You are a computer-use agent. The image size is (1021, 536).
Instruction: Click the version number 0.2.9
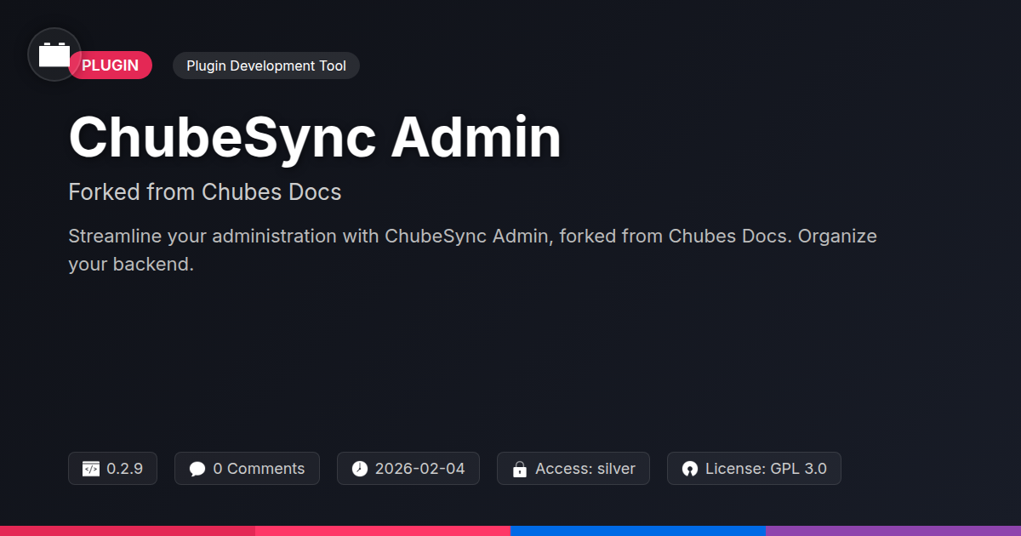125,469
